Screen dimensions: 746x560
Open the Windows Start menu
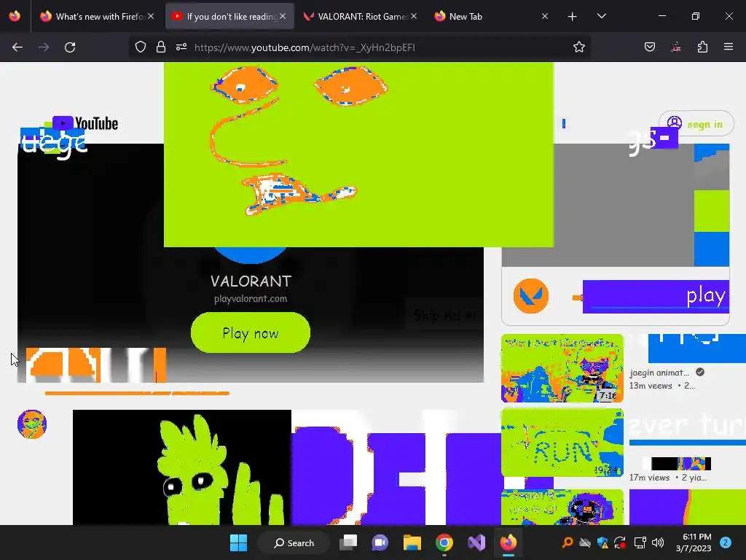pyautogui.click(x=238, y=542)
